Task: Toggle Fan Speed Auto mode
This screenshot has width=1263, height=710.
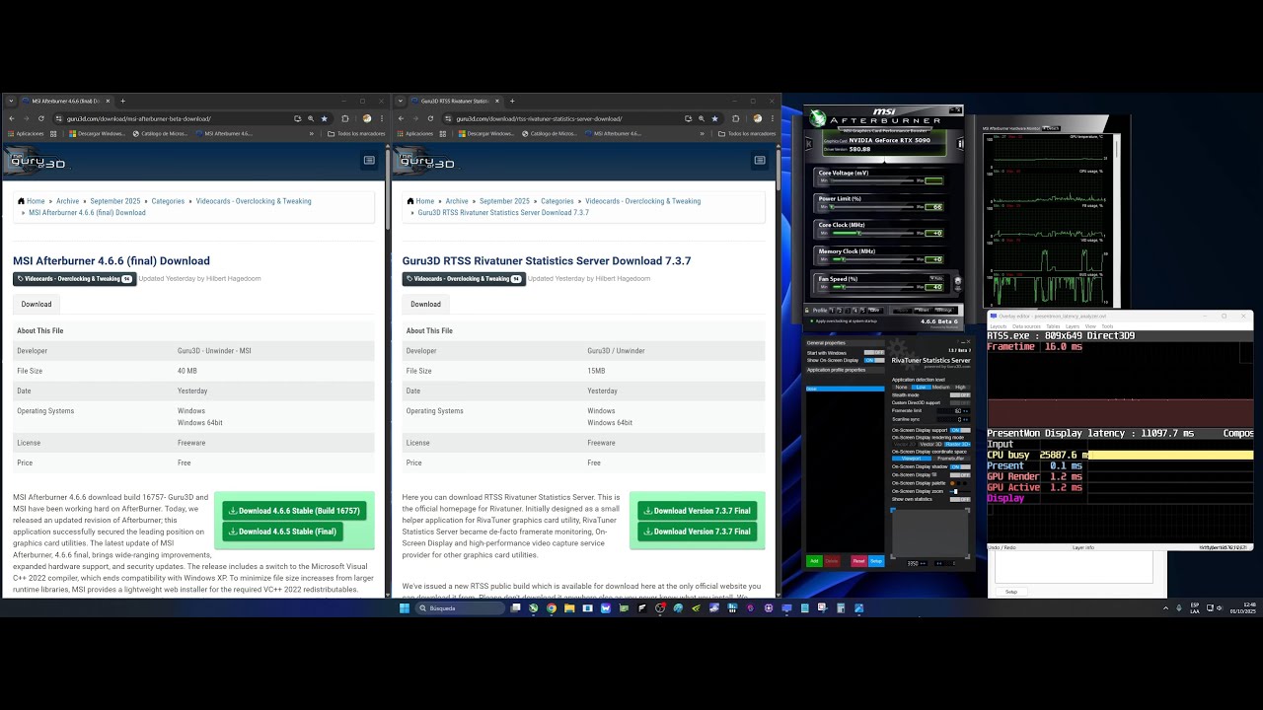Action: pos(936,278)
